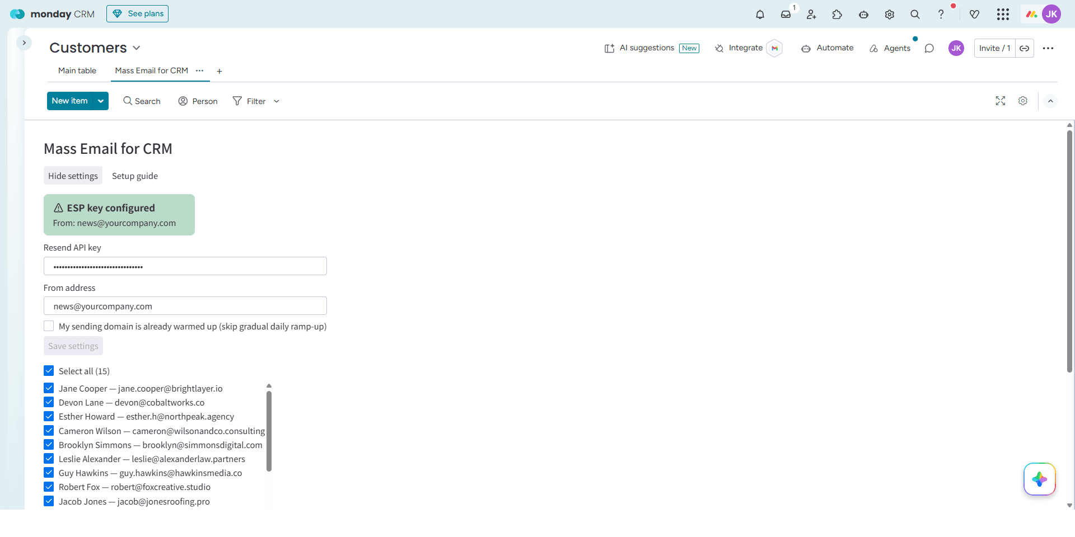Click the invite members icon
Viewport: 1075px width, 537px height.
click(x=811, y=15)
